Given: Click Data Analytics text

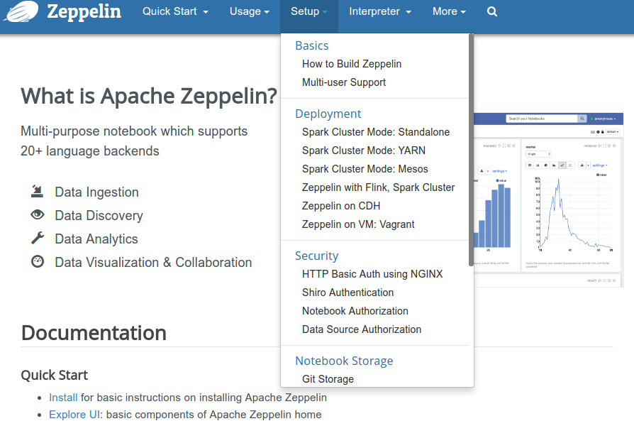Looking at the screenshot, I should click(96, 239).
